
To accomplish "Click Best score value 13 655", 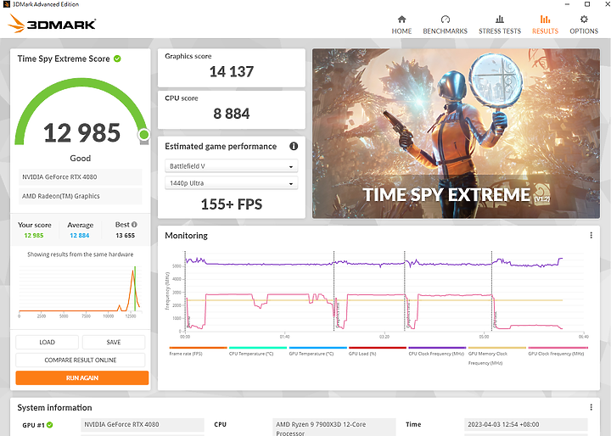I will (x=125, y=235).
